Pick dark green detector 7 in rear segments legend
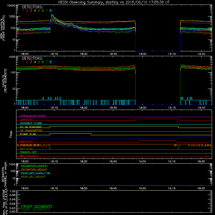This screenshot has width=215, height=215. (x=46, y=62)
